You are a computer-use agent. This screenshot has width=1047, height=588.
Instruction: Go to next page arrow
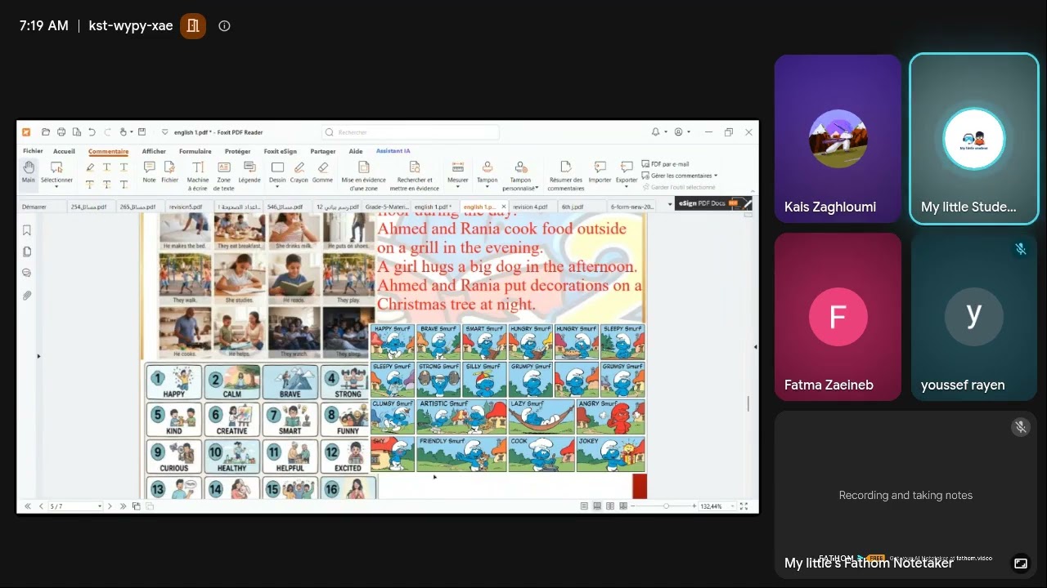point(110,506)
